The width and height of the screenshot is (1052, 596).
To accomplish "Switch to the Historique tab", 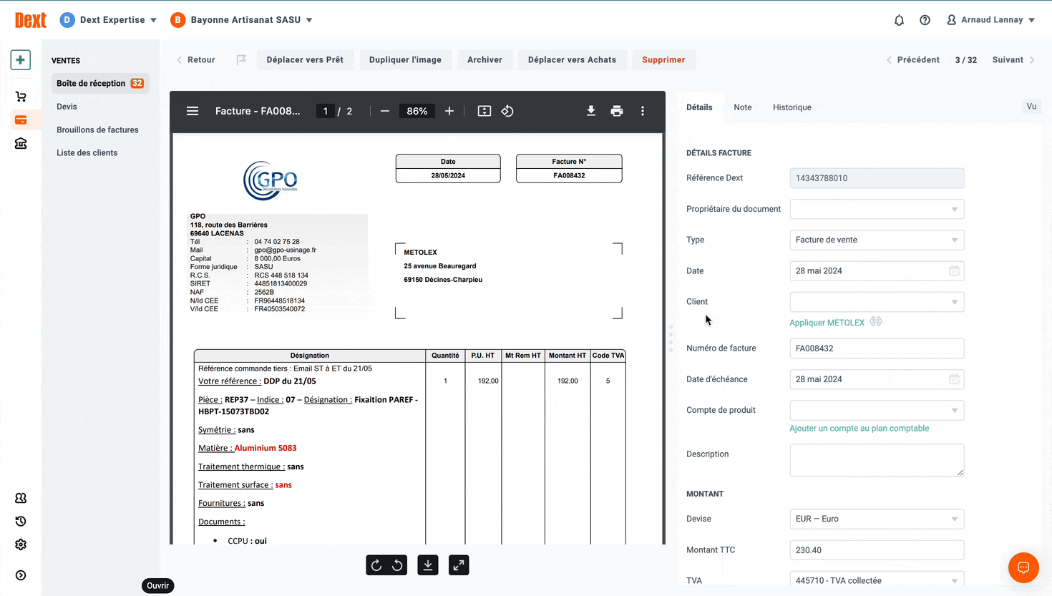I will 792,107.
